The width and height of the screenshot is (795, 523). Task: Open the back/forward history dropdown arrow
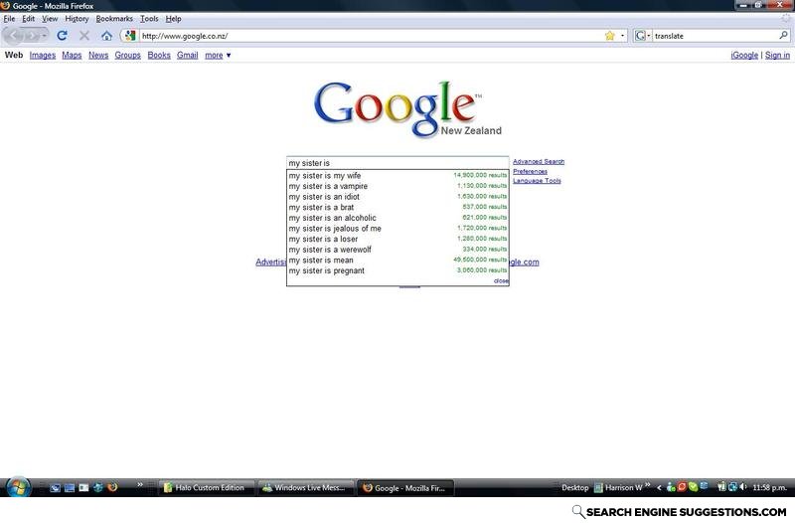[x=44, y=36]
